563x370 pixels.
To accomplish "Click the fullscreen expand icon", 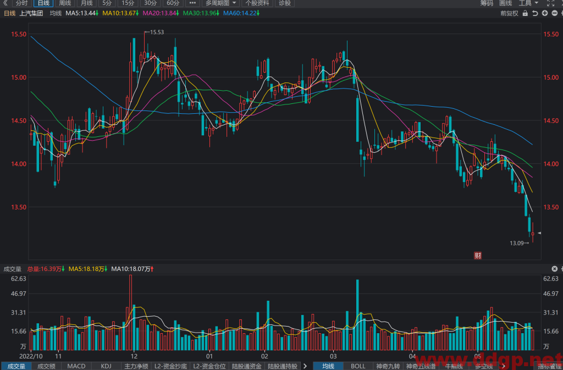I will click(550, 3).
